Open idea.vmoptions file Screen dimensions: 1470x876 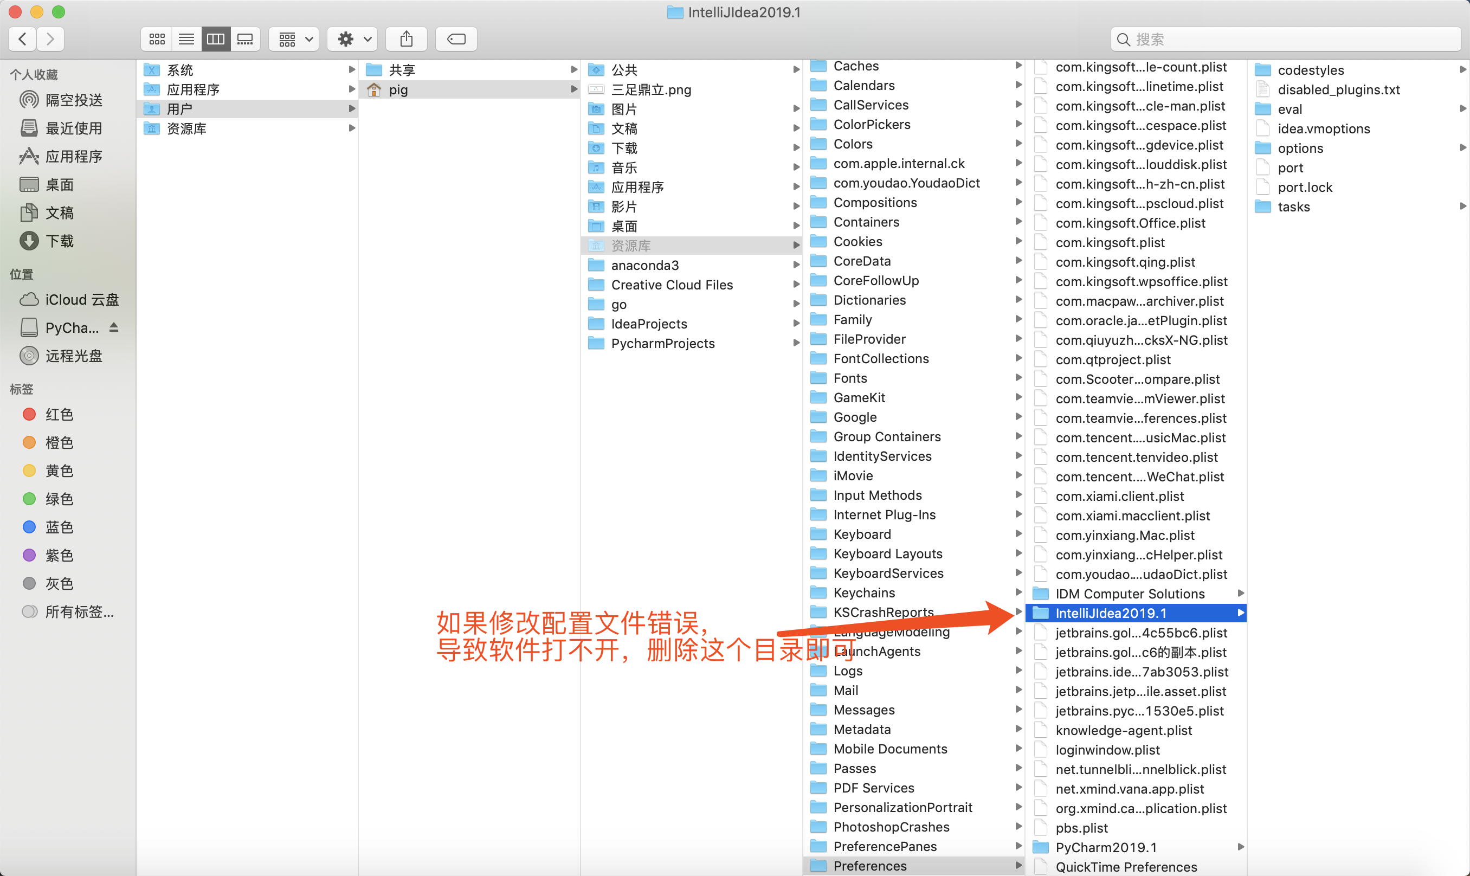[x=1323, y=128]
